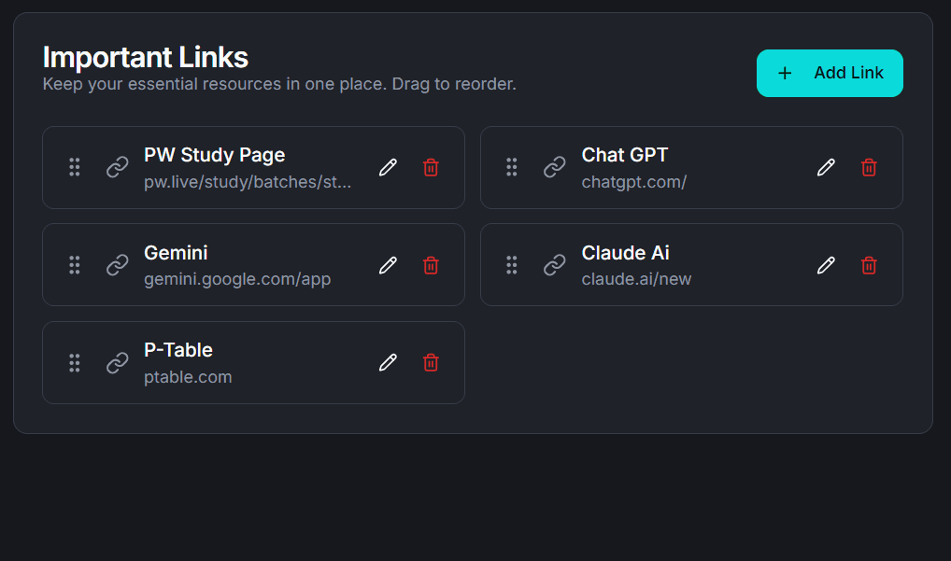
Task: Delete the PW Study Page link
Action: pyautogui.click(x=431, y=167)
